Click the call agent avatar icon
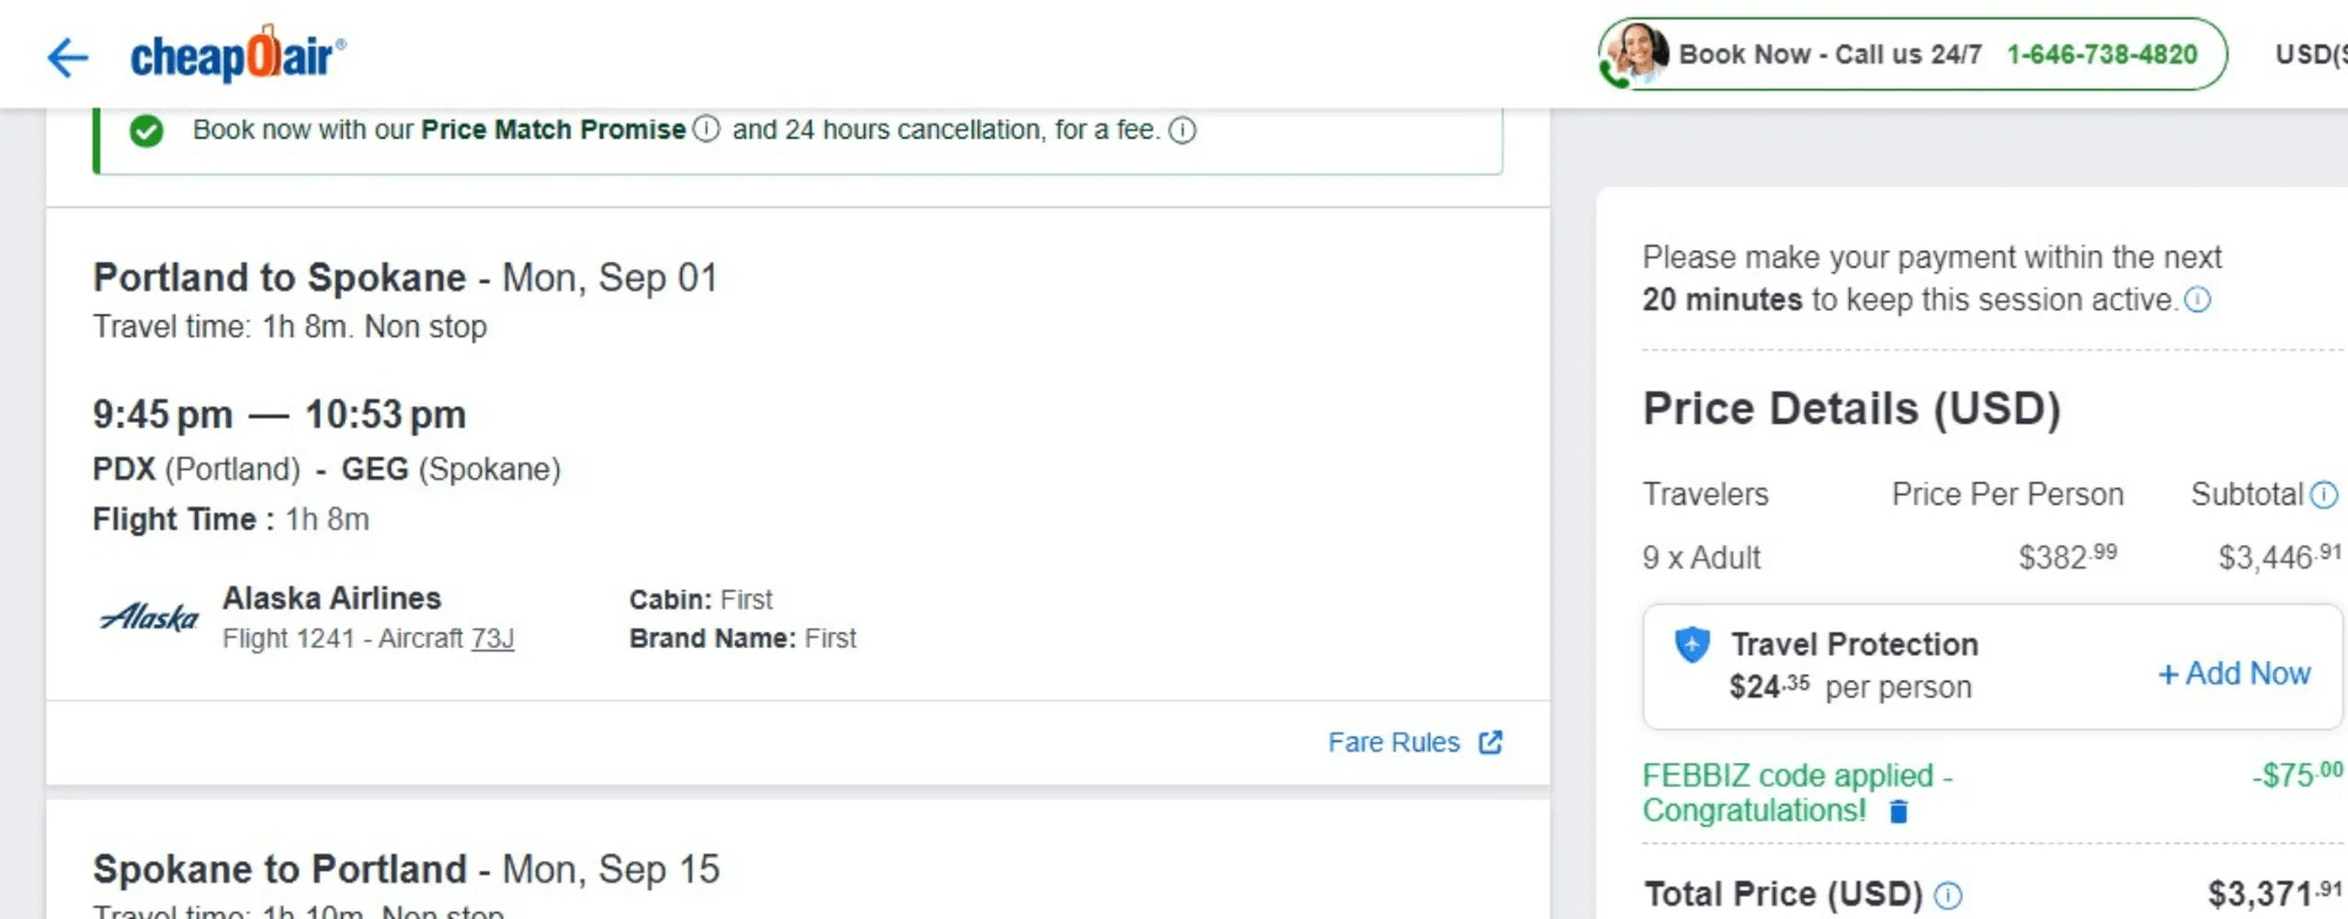The width and height of the screenshot is (2348, 919). (1637, 53)
